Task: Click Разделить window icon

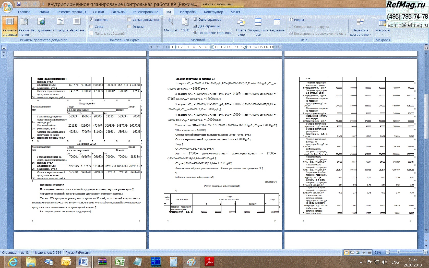Action: tap(277, 26)
